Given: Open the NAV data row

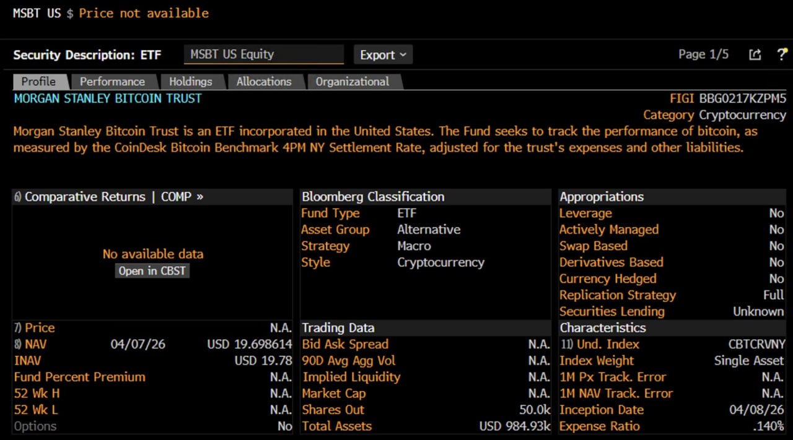Looking at the screenshot, I should click(31, 344).
